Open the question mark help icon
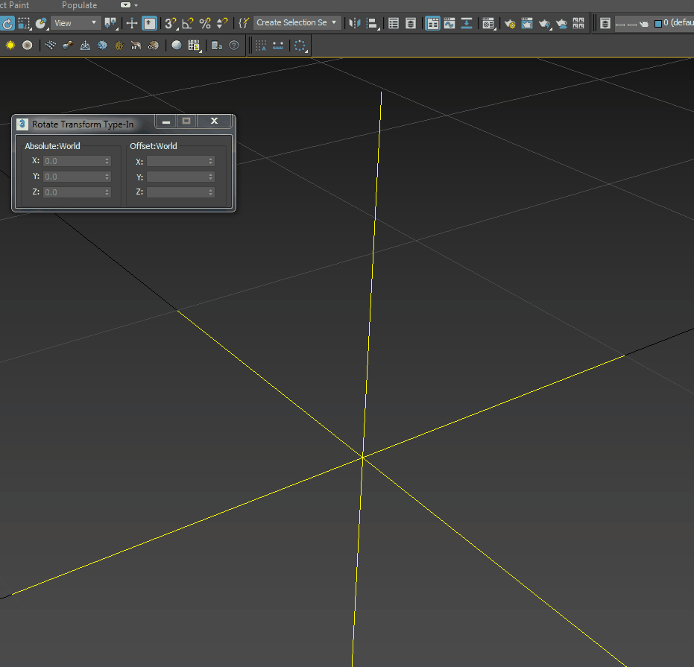The height and width of the screenshot is (667, 694). tap(234, 45)
